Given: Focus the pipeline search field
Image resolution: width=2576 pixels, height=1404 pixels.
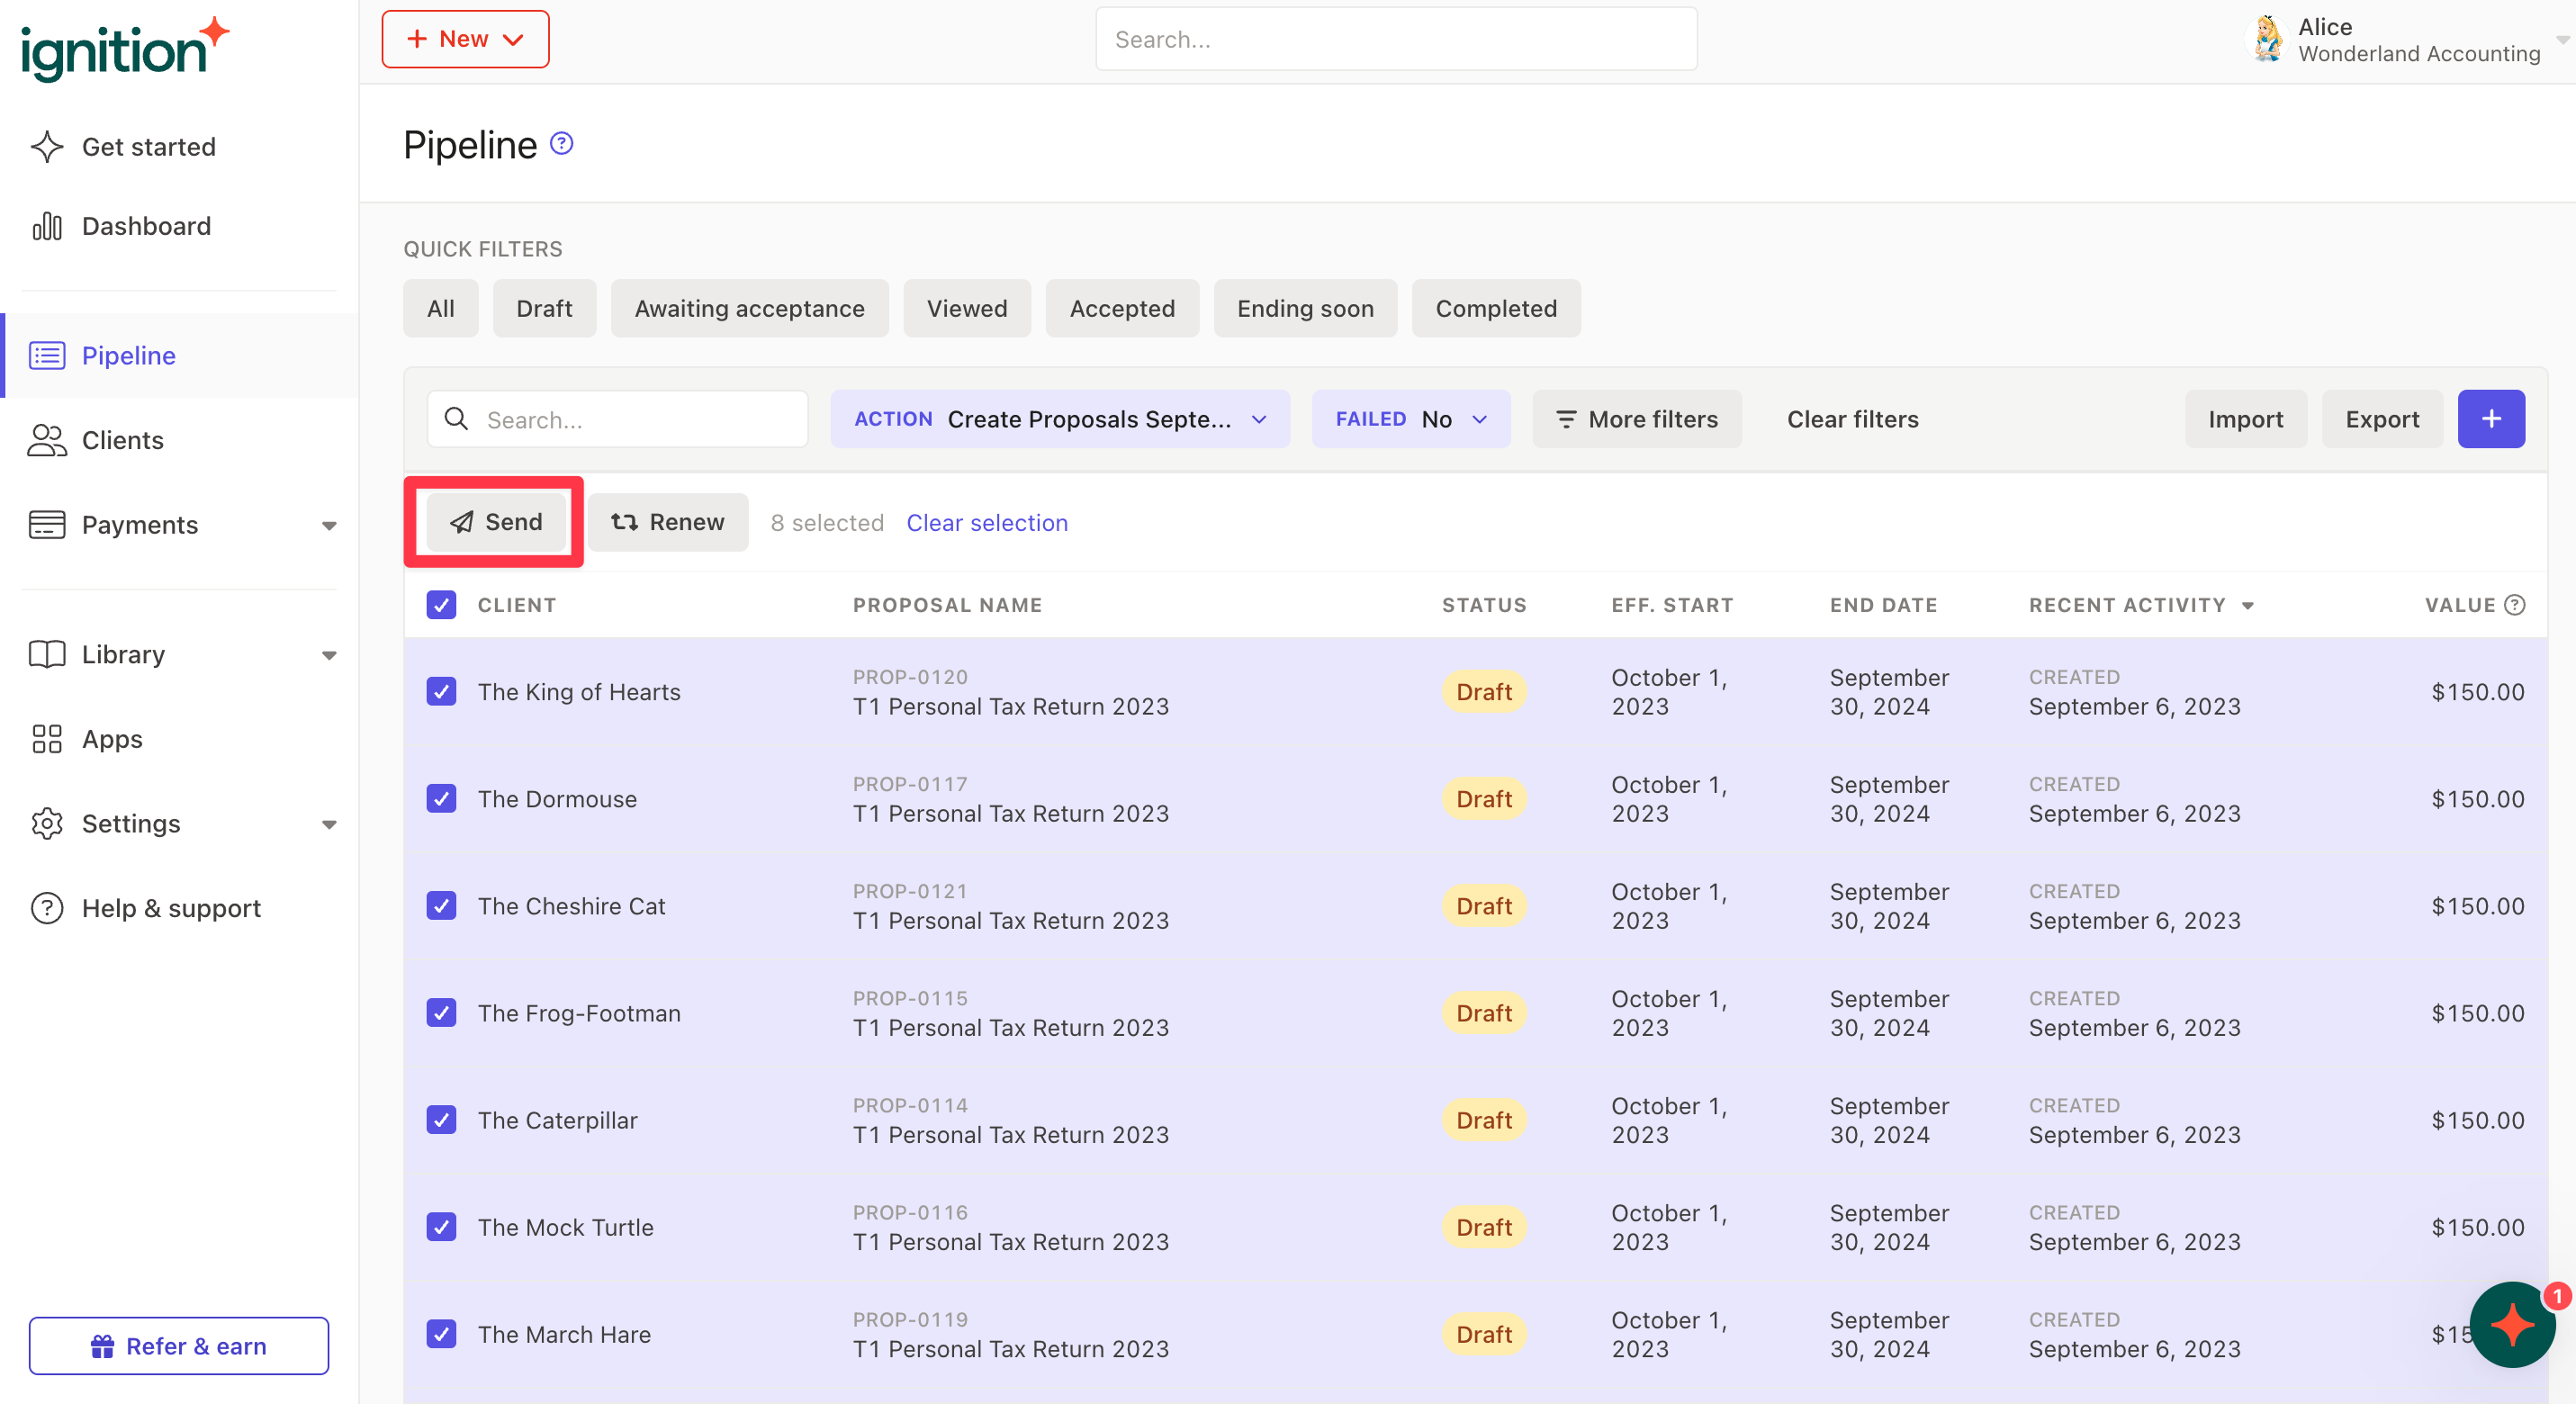Looking at the screenshot, I should click(x=617, y=419).
